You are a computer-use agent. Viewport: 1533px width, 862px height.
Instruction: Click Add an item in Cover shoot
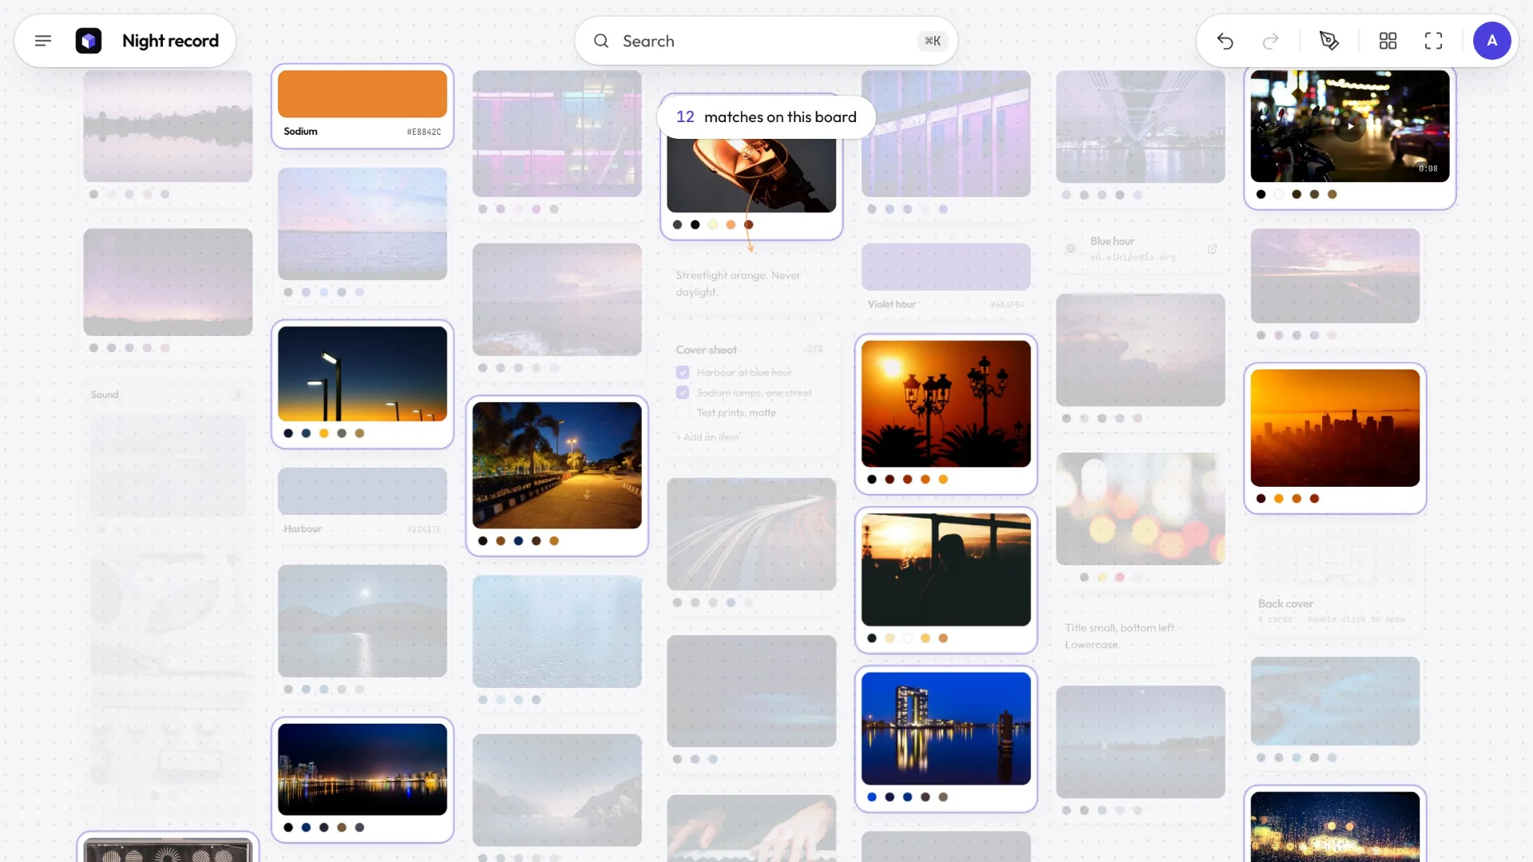pos(707,437)
